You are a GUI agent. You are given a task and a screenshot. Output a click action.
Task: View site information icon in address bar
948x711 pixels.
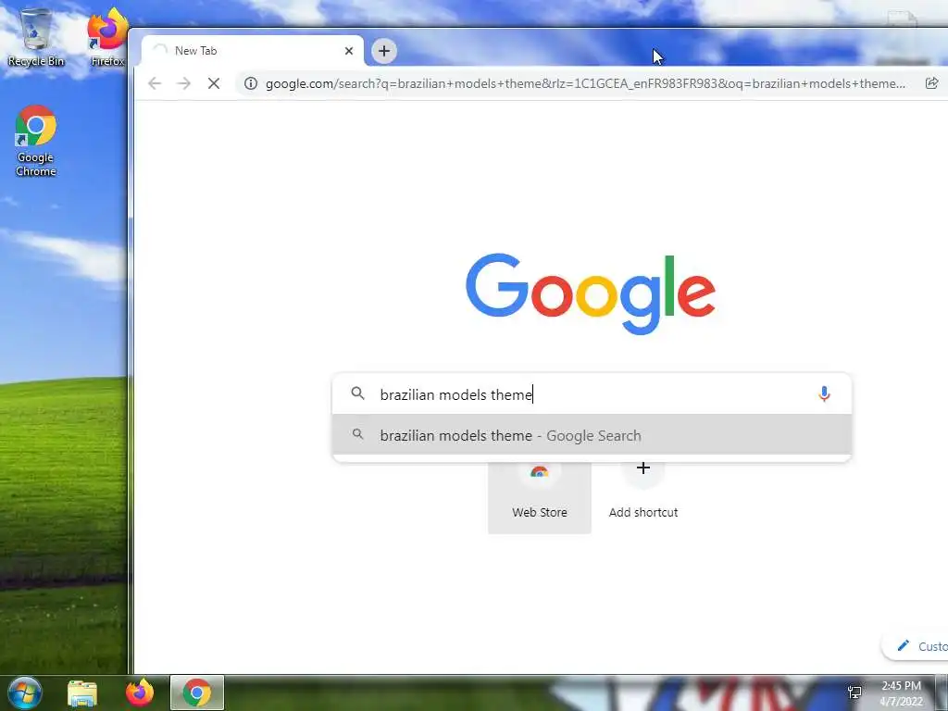coord(250,83)
